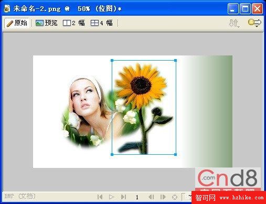The image size is (266, 204).
Task: Click the file management arrows icon
Action: coord(235,23)
